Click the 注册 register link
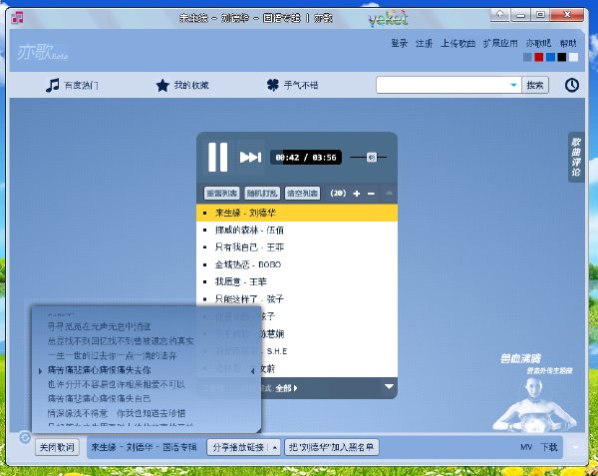Viewport: 598px width, 476px height. [x=425, y=43]
